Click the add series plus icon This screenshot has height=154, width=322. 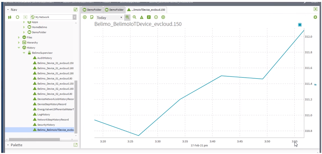85,17
